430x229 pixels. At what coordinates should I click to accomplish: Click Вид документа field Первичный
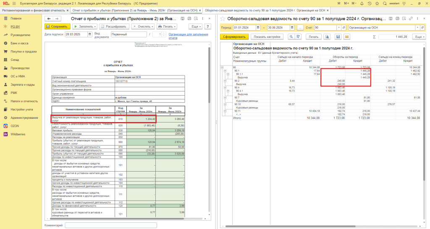pos(129,34)
